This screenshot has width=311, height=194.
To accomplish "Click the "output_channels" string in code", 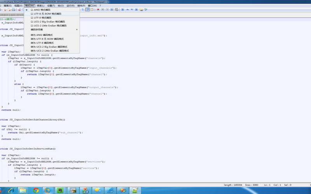I will (102, 87).
